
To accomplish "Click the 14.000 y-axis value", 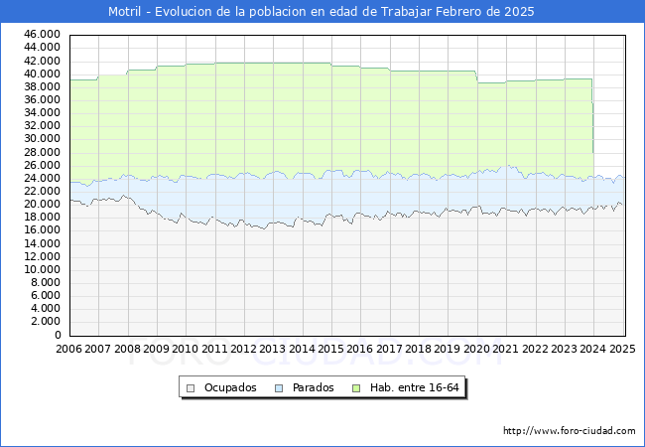I will pyautogui.click(x=43, y=243).
